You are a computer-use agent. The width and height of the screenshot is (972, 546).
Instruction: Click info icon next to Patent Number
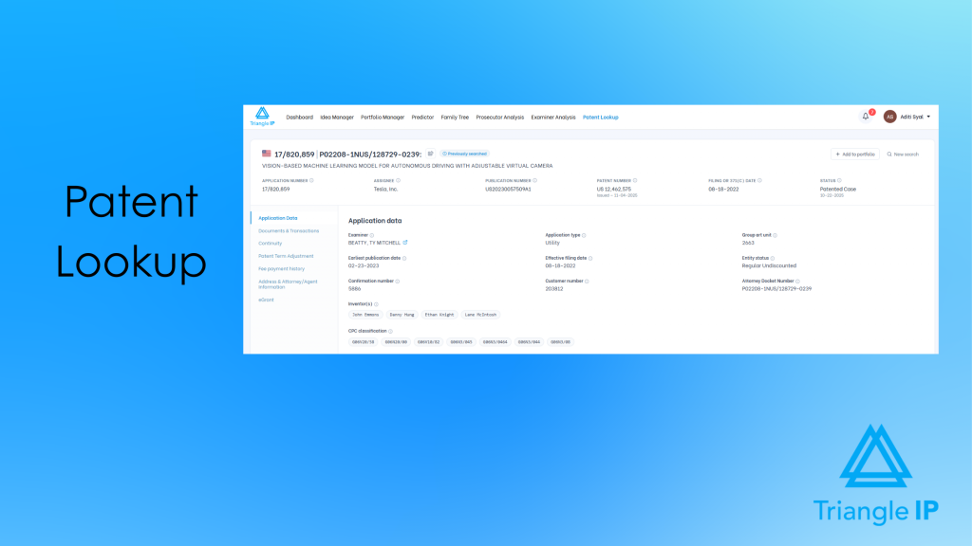(635, 181)
